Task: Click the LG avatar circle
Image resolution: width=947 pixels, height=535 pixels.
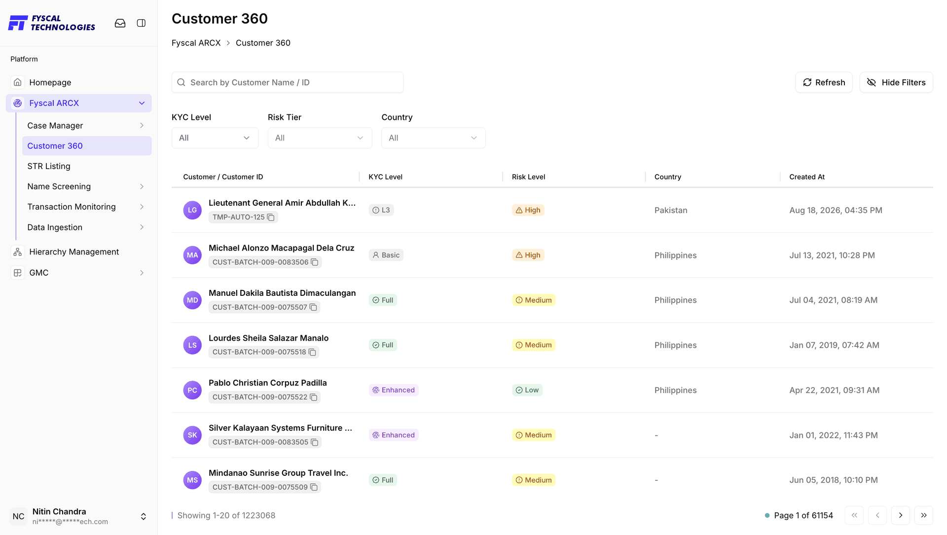Action: coord(192,210)
